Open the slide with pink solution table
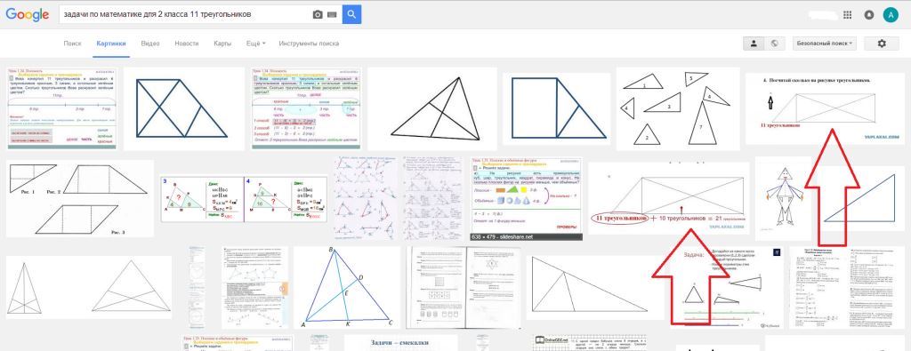The image size is (911, 351). (306, 108)
